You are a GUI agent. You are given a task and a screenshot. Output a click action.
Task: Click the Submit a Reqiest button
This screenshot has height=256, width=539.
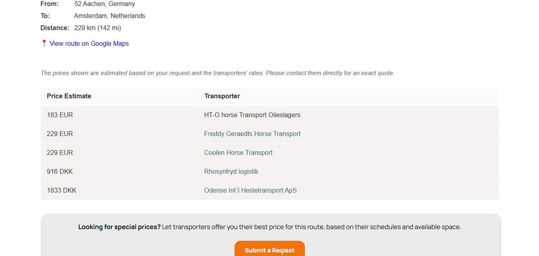click(x=269, y=250)
